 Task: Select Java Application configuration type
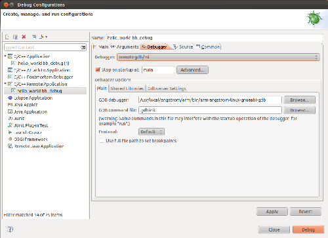[31, 111]
